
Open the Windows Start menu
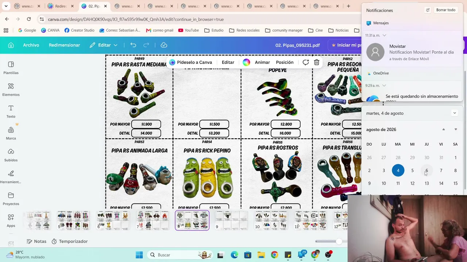pyautogui.click(x=139, y=255)
